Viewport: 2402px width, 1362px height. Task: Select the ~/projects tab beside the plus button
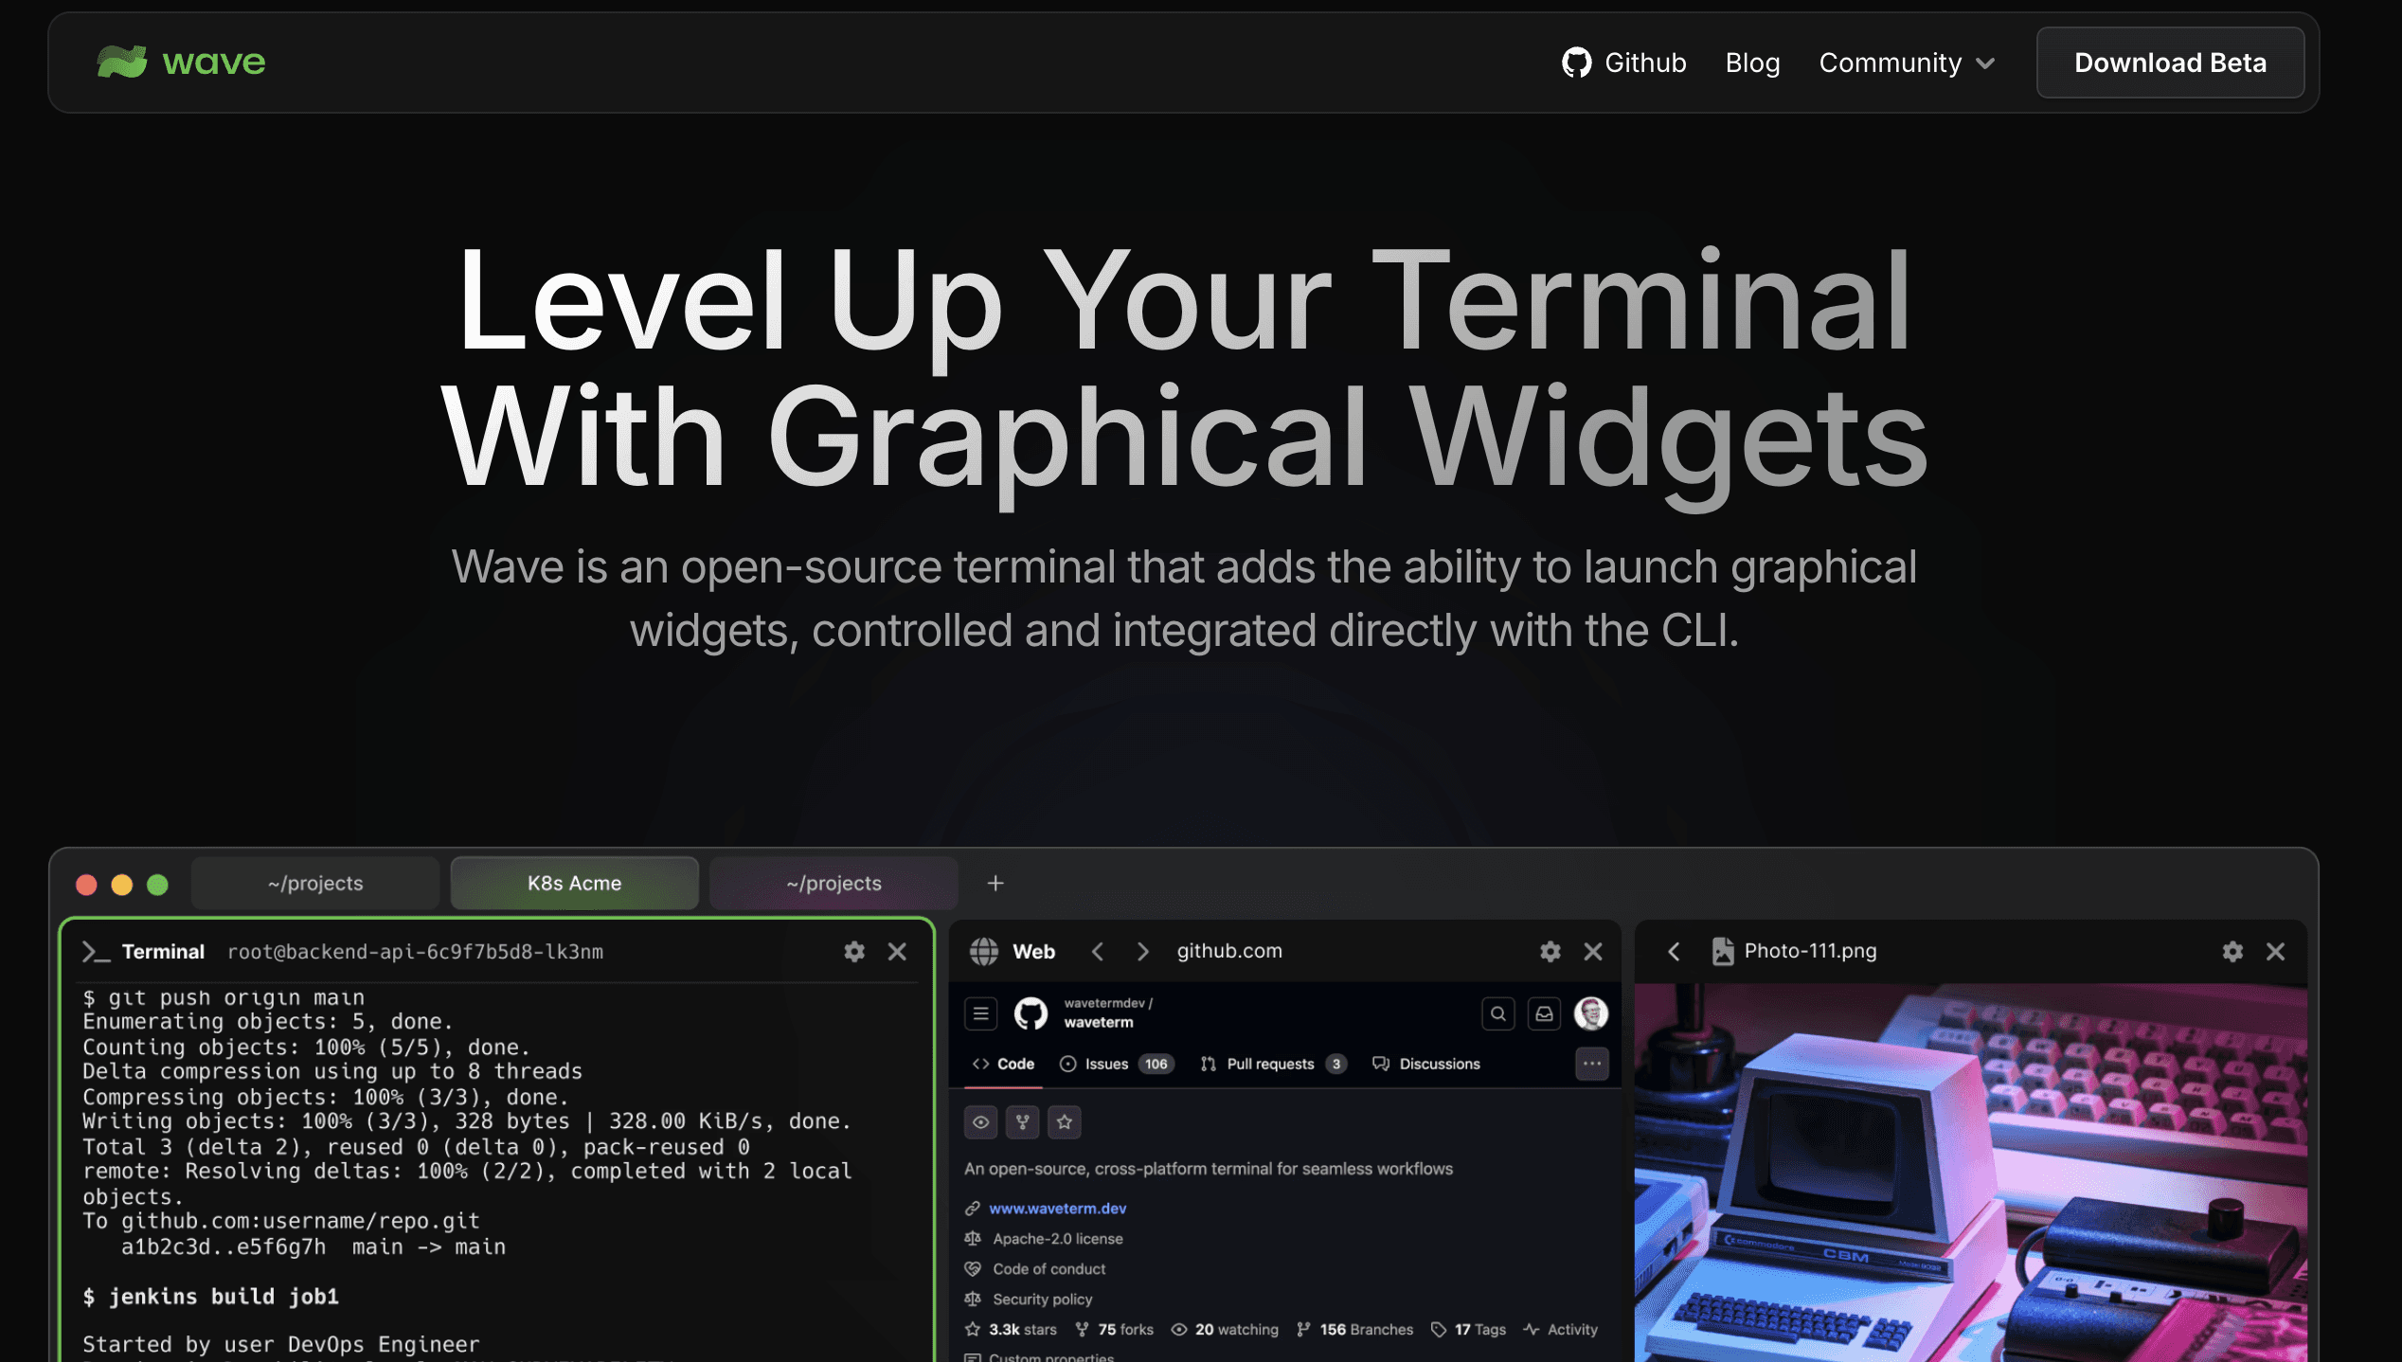tap(834, 883)
